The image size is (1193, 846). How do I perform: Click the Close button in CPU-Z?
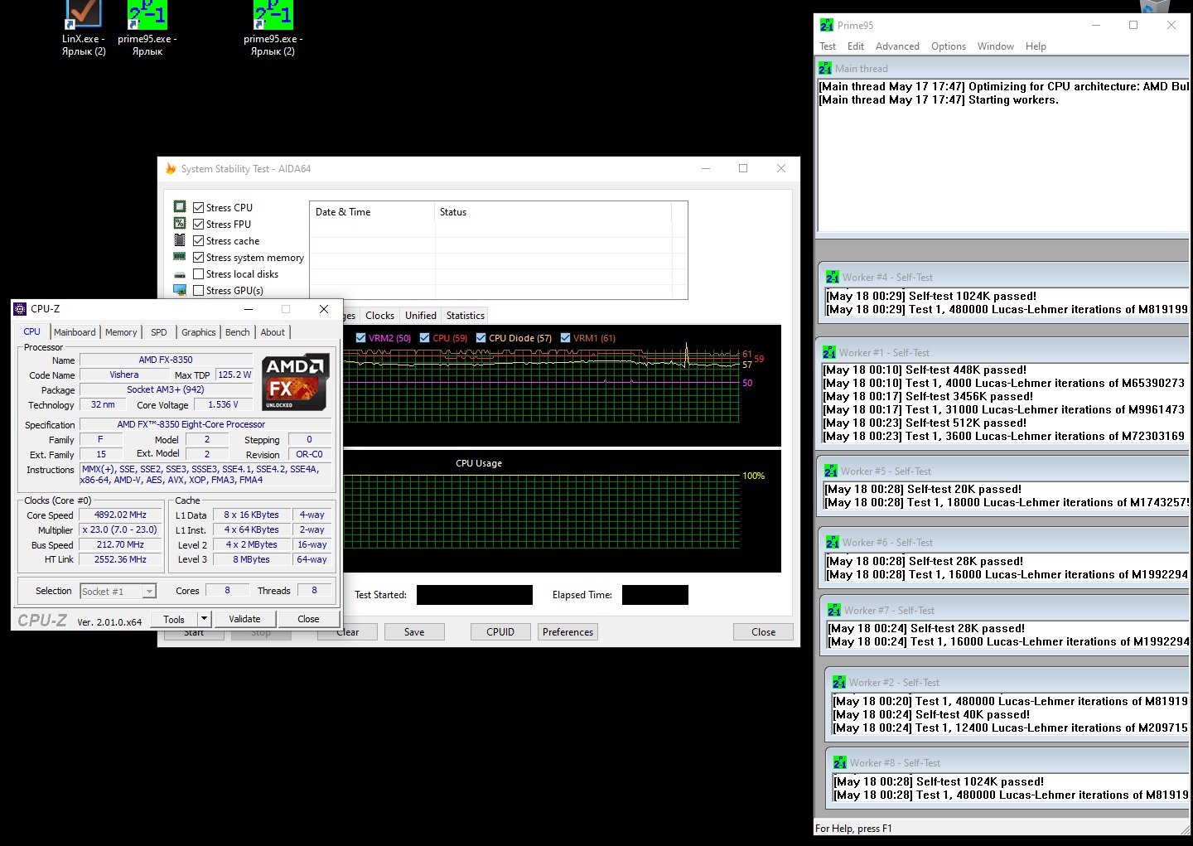click(x=308, y=619)
